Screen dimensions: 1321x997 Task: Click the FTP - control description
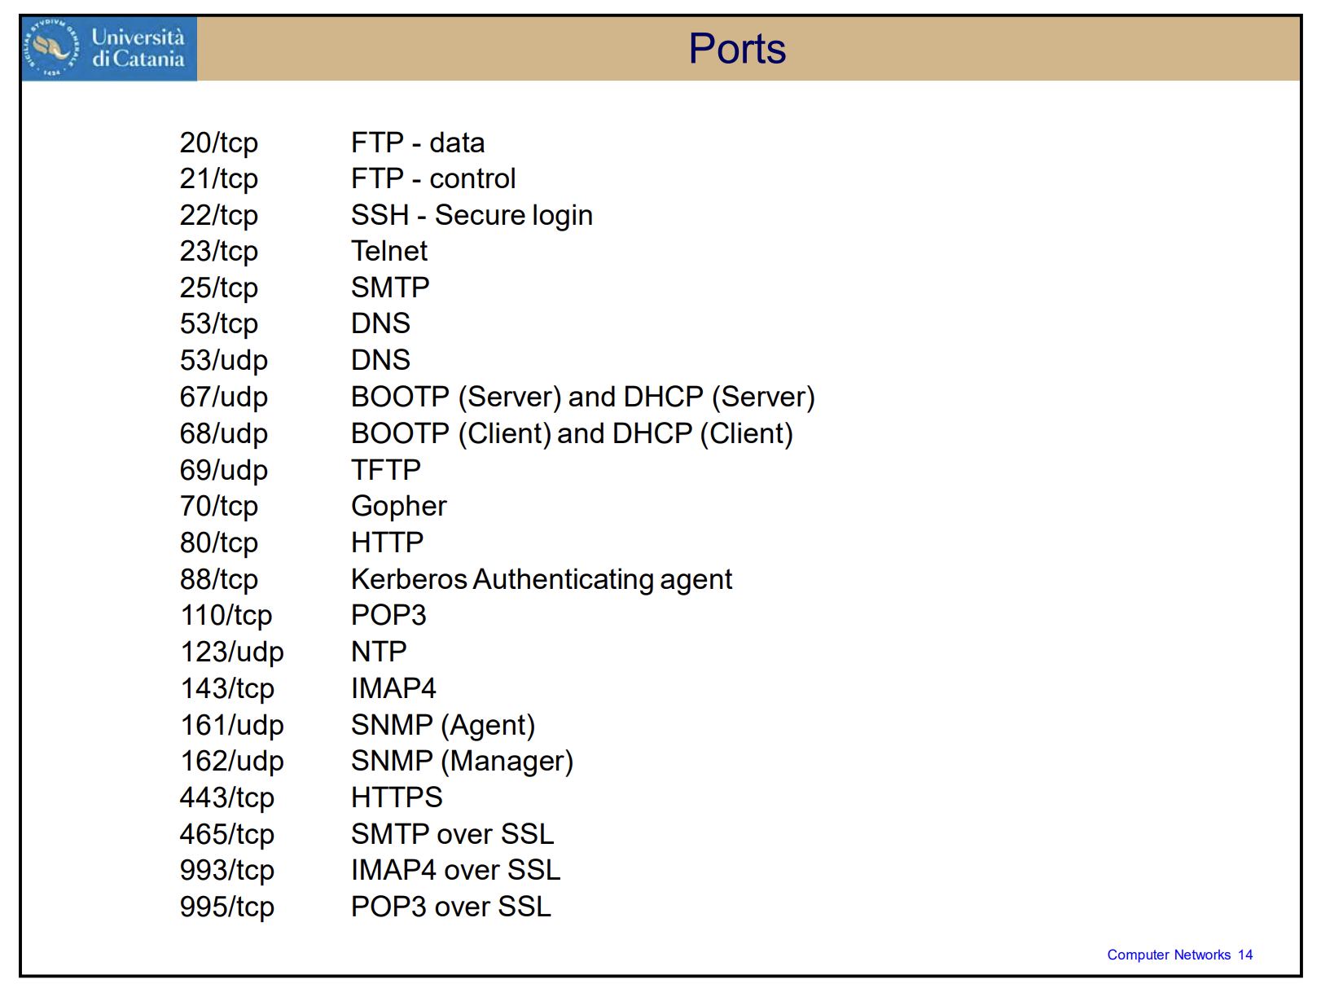click(432, 179)
